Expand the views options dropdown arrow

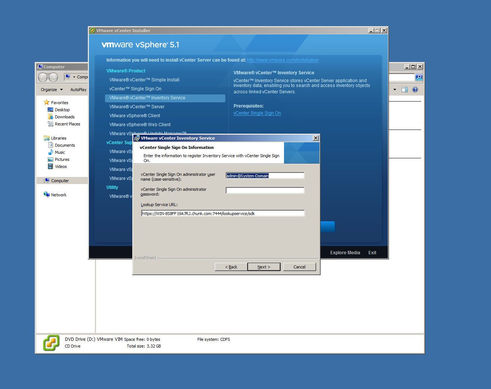click(395, 90)
